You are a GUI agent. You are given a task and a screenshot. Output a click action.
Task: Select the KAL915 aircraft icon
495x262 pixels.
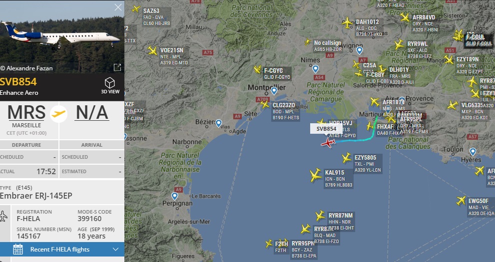point(315,175)
